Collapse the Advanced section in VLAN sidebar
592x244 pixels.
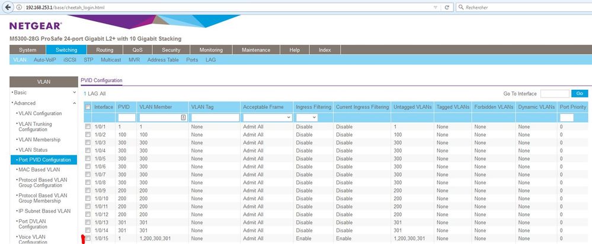pos(74,103)
